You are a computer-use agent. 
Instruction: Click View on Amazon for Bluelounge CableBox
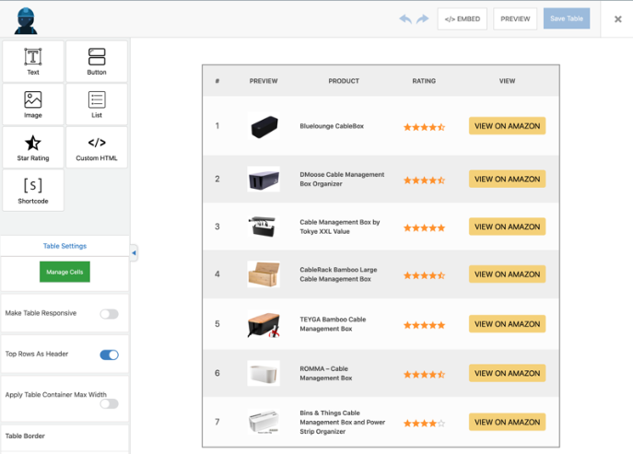coord(507,126)
